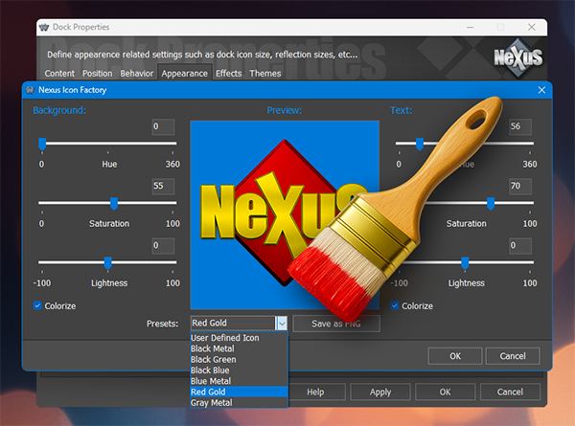Click the Background Hue value field
Image resolution: width=575 pixels, height=426 pixels.
(163, 126)
